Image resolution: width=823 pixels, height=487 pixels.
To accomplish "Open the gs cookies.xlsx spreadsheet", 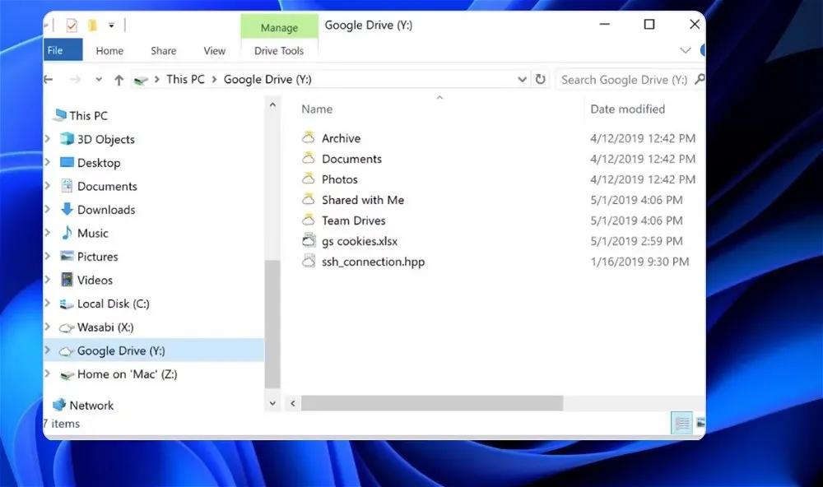I will point(359,241).
